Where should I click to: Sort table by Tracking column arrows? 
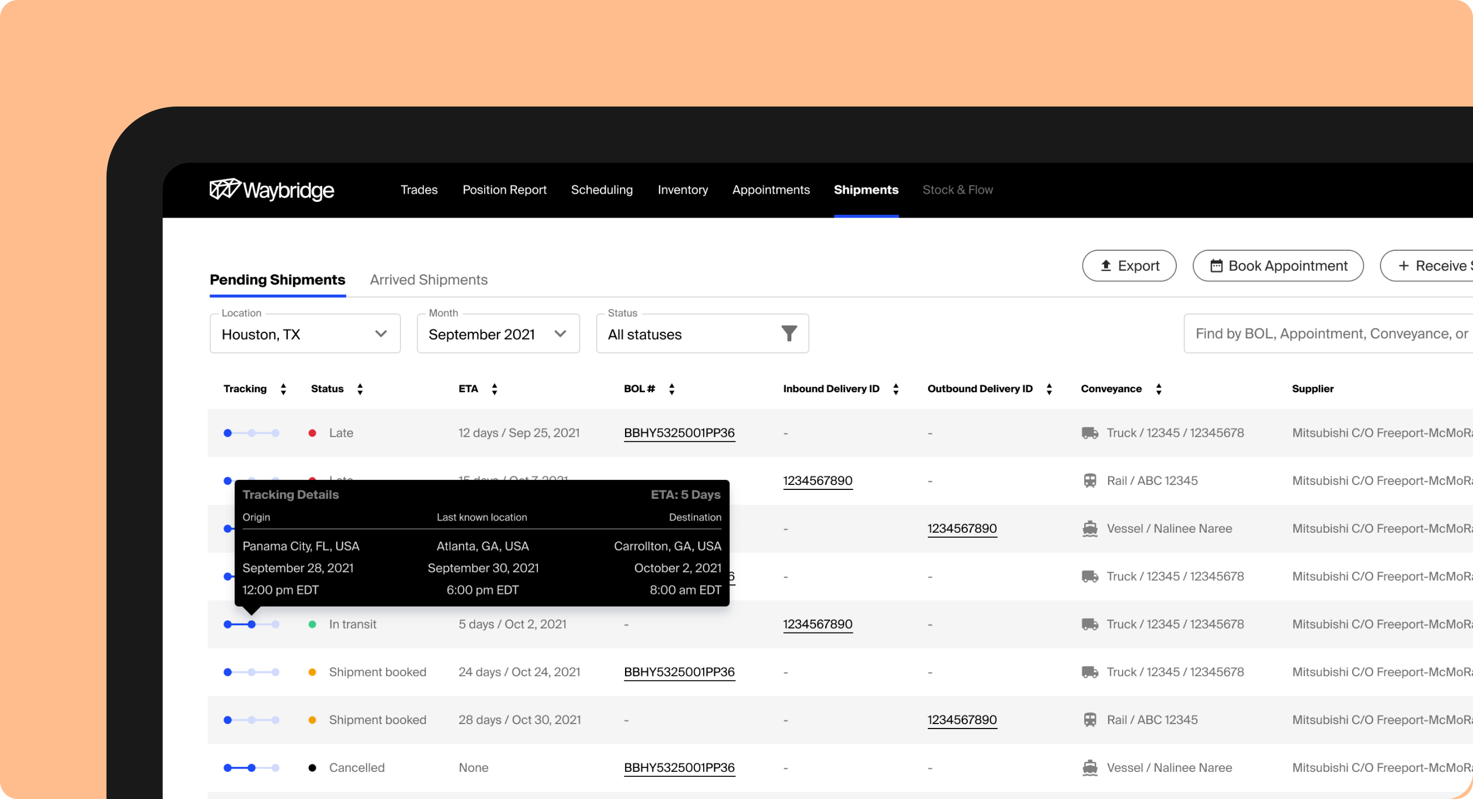tap(283, 390)
